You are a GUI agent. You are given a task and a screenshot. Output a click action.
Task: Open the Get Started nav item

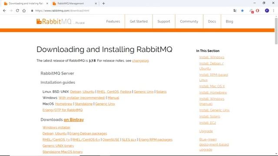point(139,21)
